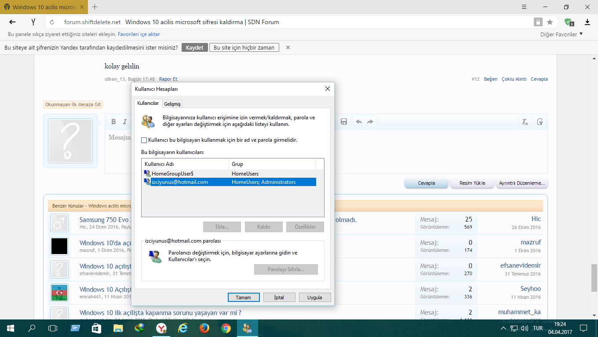This screenshot has width=598, height=337.
Task: Reload the page with refresh icon
Action: tap(52, 22)
